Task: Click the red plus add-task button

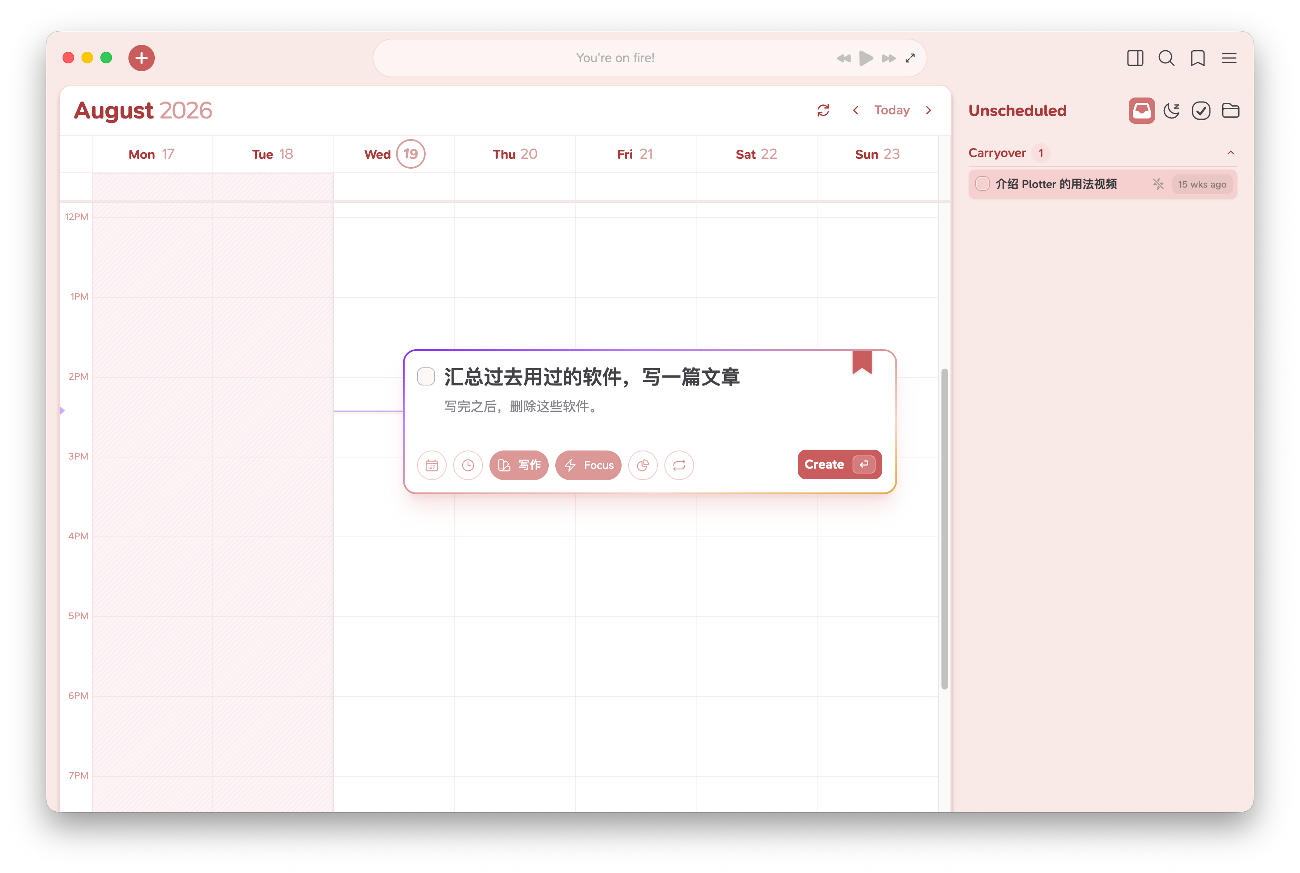Action: coord(142,58)
